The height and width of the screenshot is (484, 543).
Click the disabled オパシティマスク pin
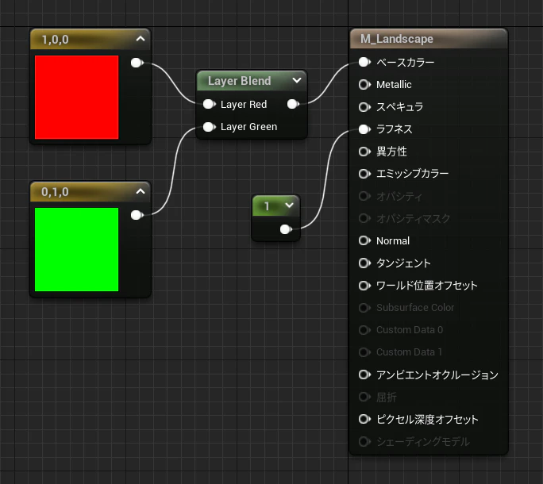364,218
